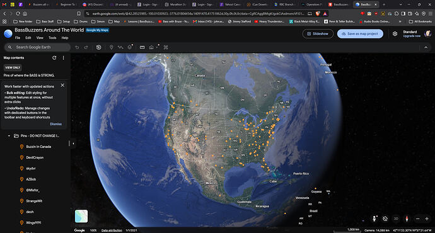
Task: Open the All Bookmarks folder
Action: tap(420, 21)
